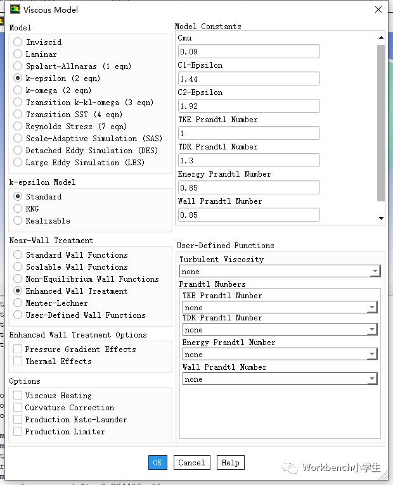
Task: Select Large Eddy Simulation (LES)
Action: click(18, 162)
